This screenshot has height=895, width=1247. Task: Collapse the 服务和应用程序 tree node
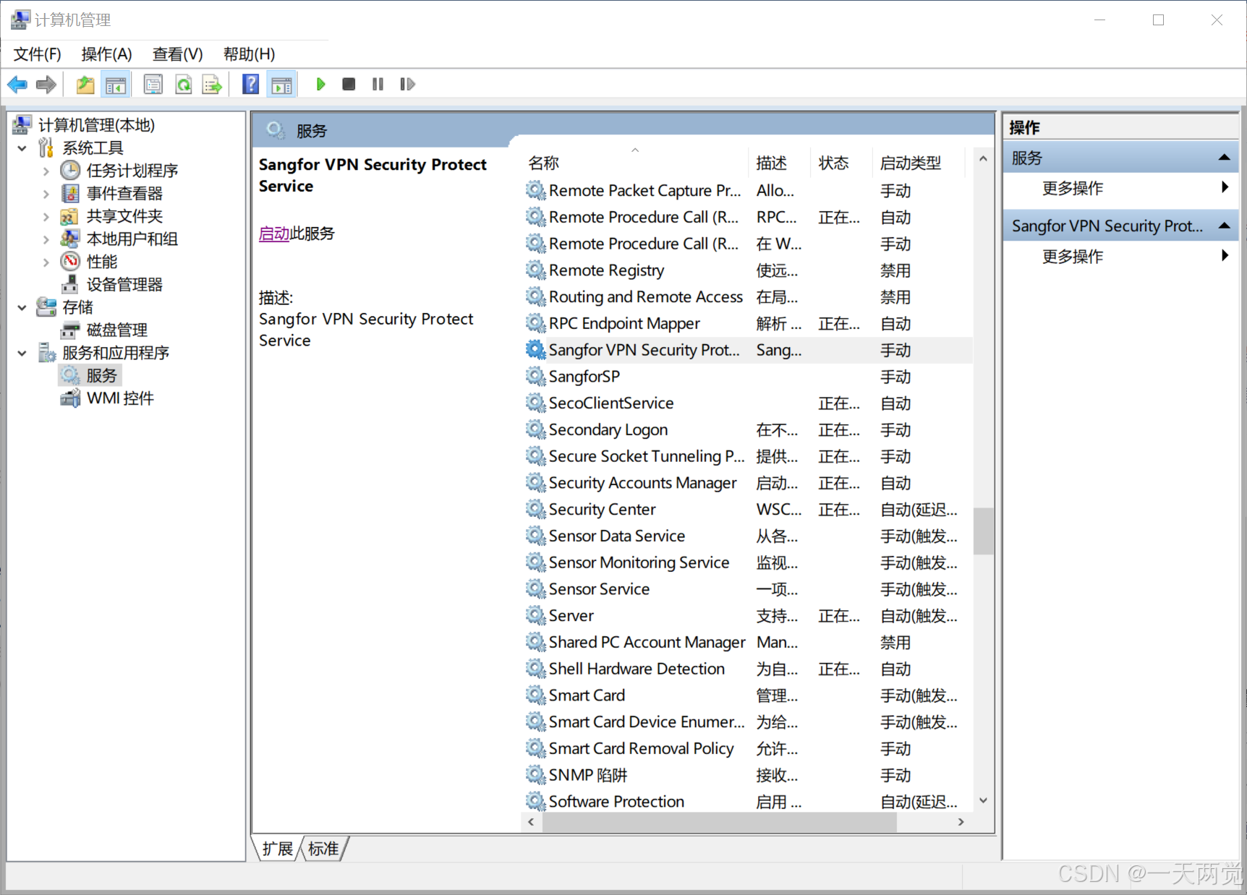tap(22, 353)
